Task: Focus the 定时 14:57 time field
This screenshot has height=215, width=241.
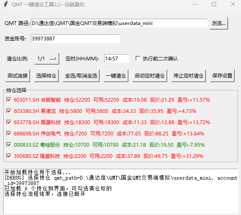Action: tap(117, 58)
